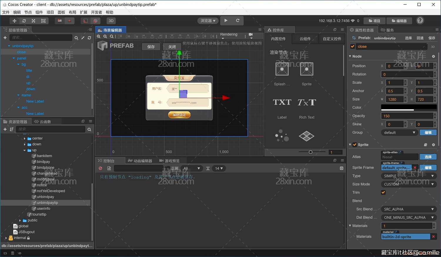This screenshot has width=441, height=257.
Task: Select the Rect transform tool
Action: [43, 21]
